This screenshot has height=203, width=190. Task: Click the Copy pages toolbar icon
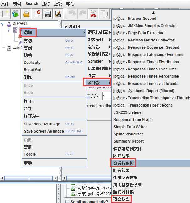(x=104, y=14)
